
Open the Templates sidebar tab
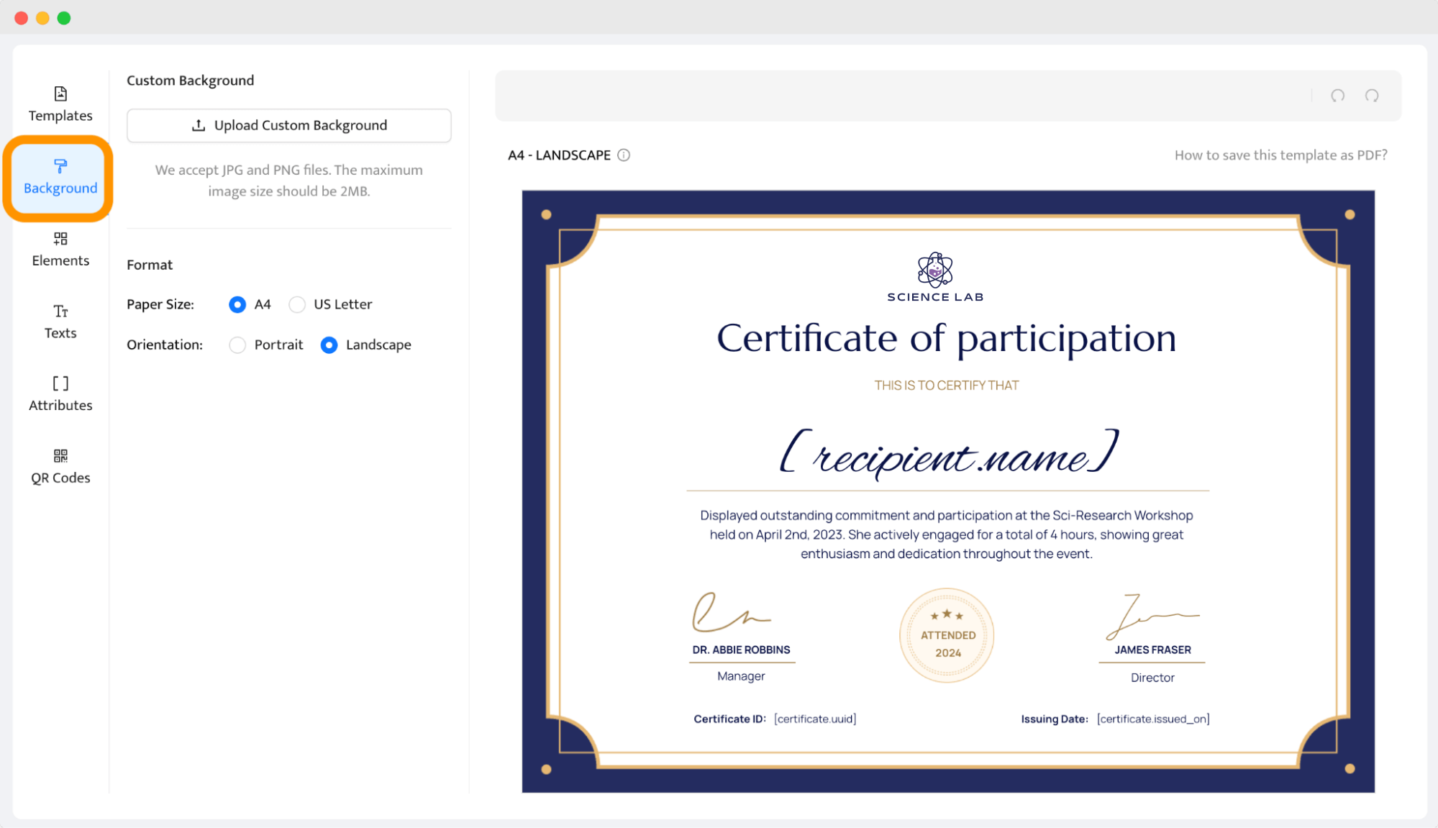tap(60, 104)
